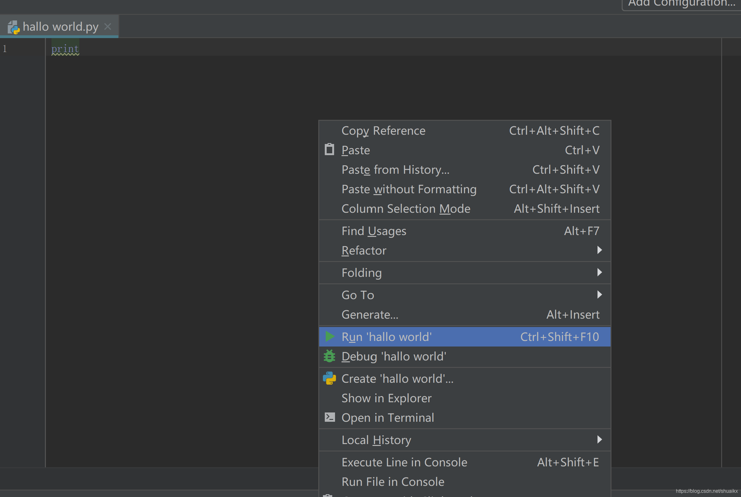The height and width of the screenshot is (497, 741).
Task: Choose Create 'hallo world'... entry
Action: click(x=465, y=378)
